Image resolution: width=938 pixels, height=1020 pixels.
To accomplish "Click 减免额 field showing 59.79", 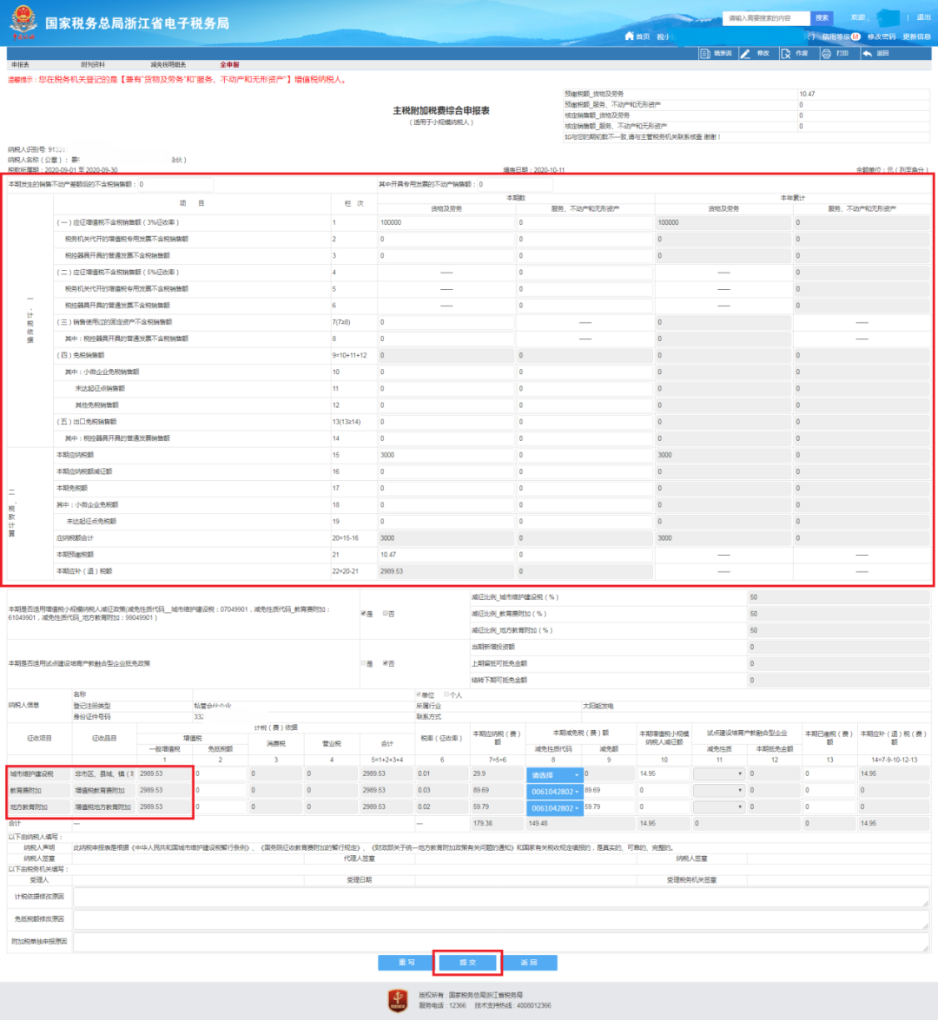I will click(609, 806).
